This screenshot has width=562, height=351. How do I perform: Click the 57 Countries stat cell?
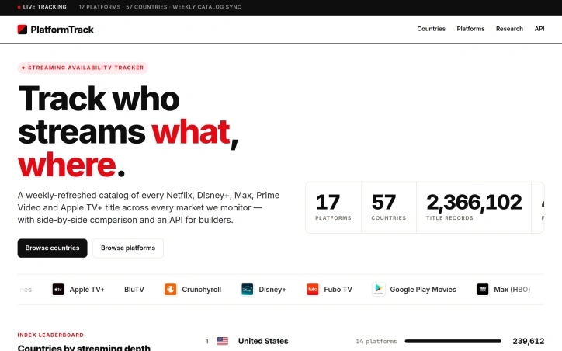pyautogui.click(x=389, y=207)
